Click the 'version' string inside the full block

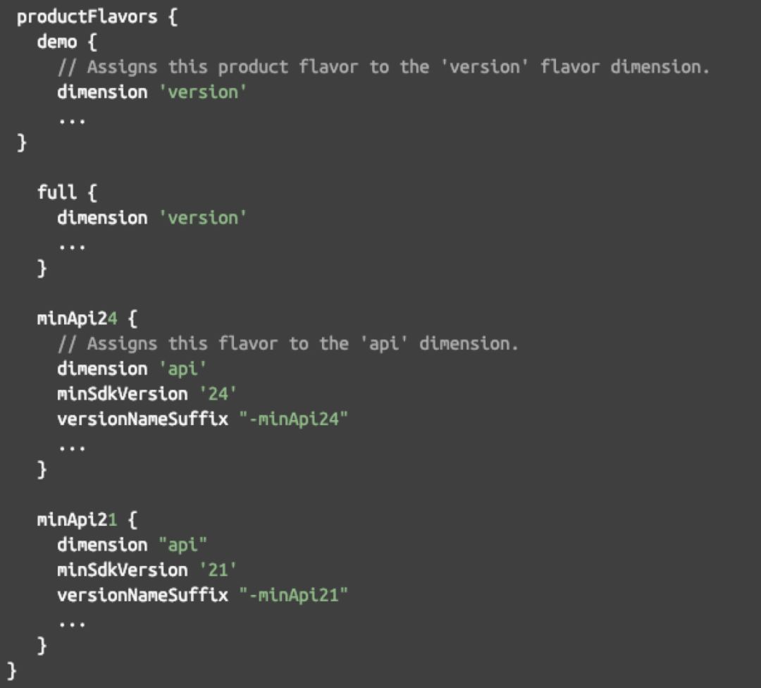click(x=203, y=218)
